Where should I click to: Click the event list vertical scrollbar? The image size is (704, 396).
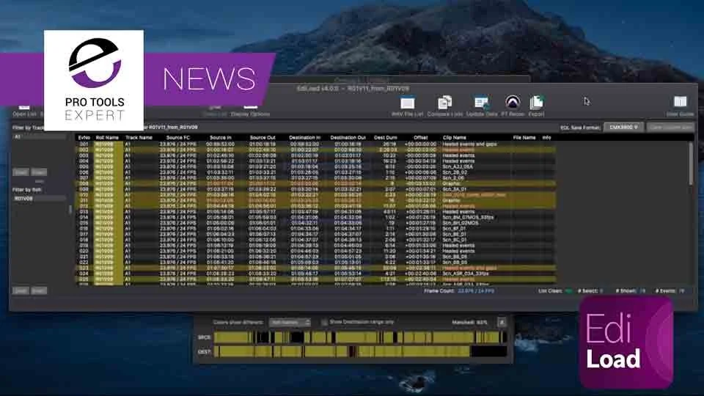pyautogui.click(x=691, y=164)
